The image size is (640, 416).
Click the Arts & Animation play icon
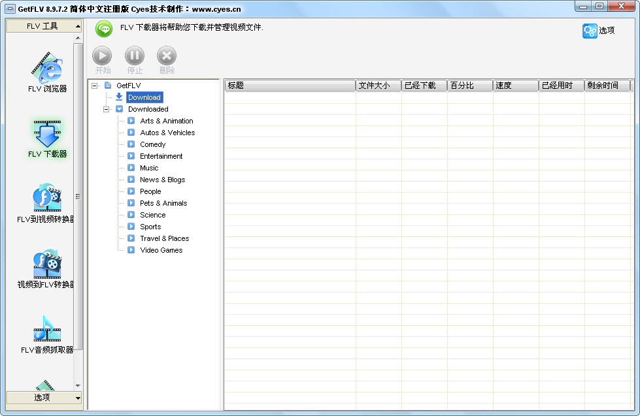(x=131, y=121)
